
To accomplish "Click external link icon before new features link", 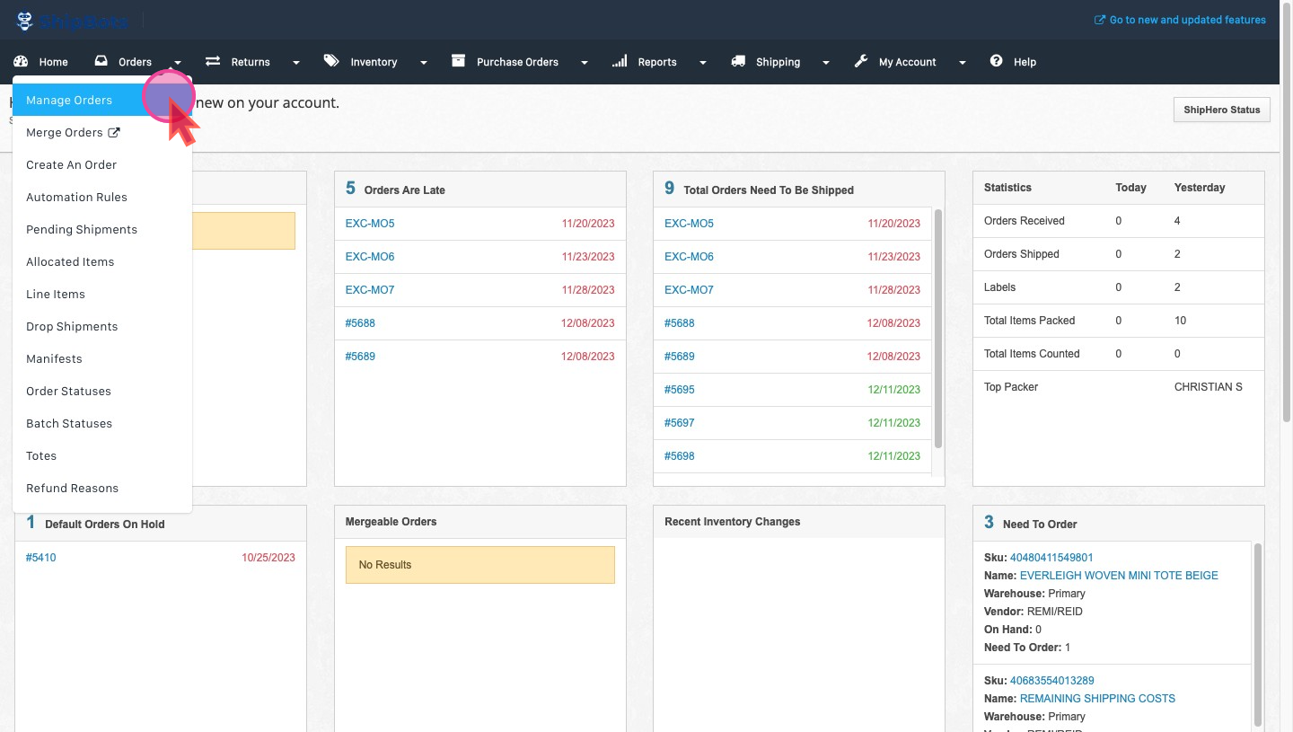I will click(x=1100, y=20).
